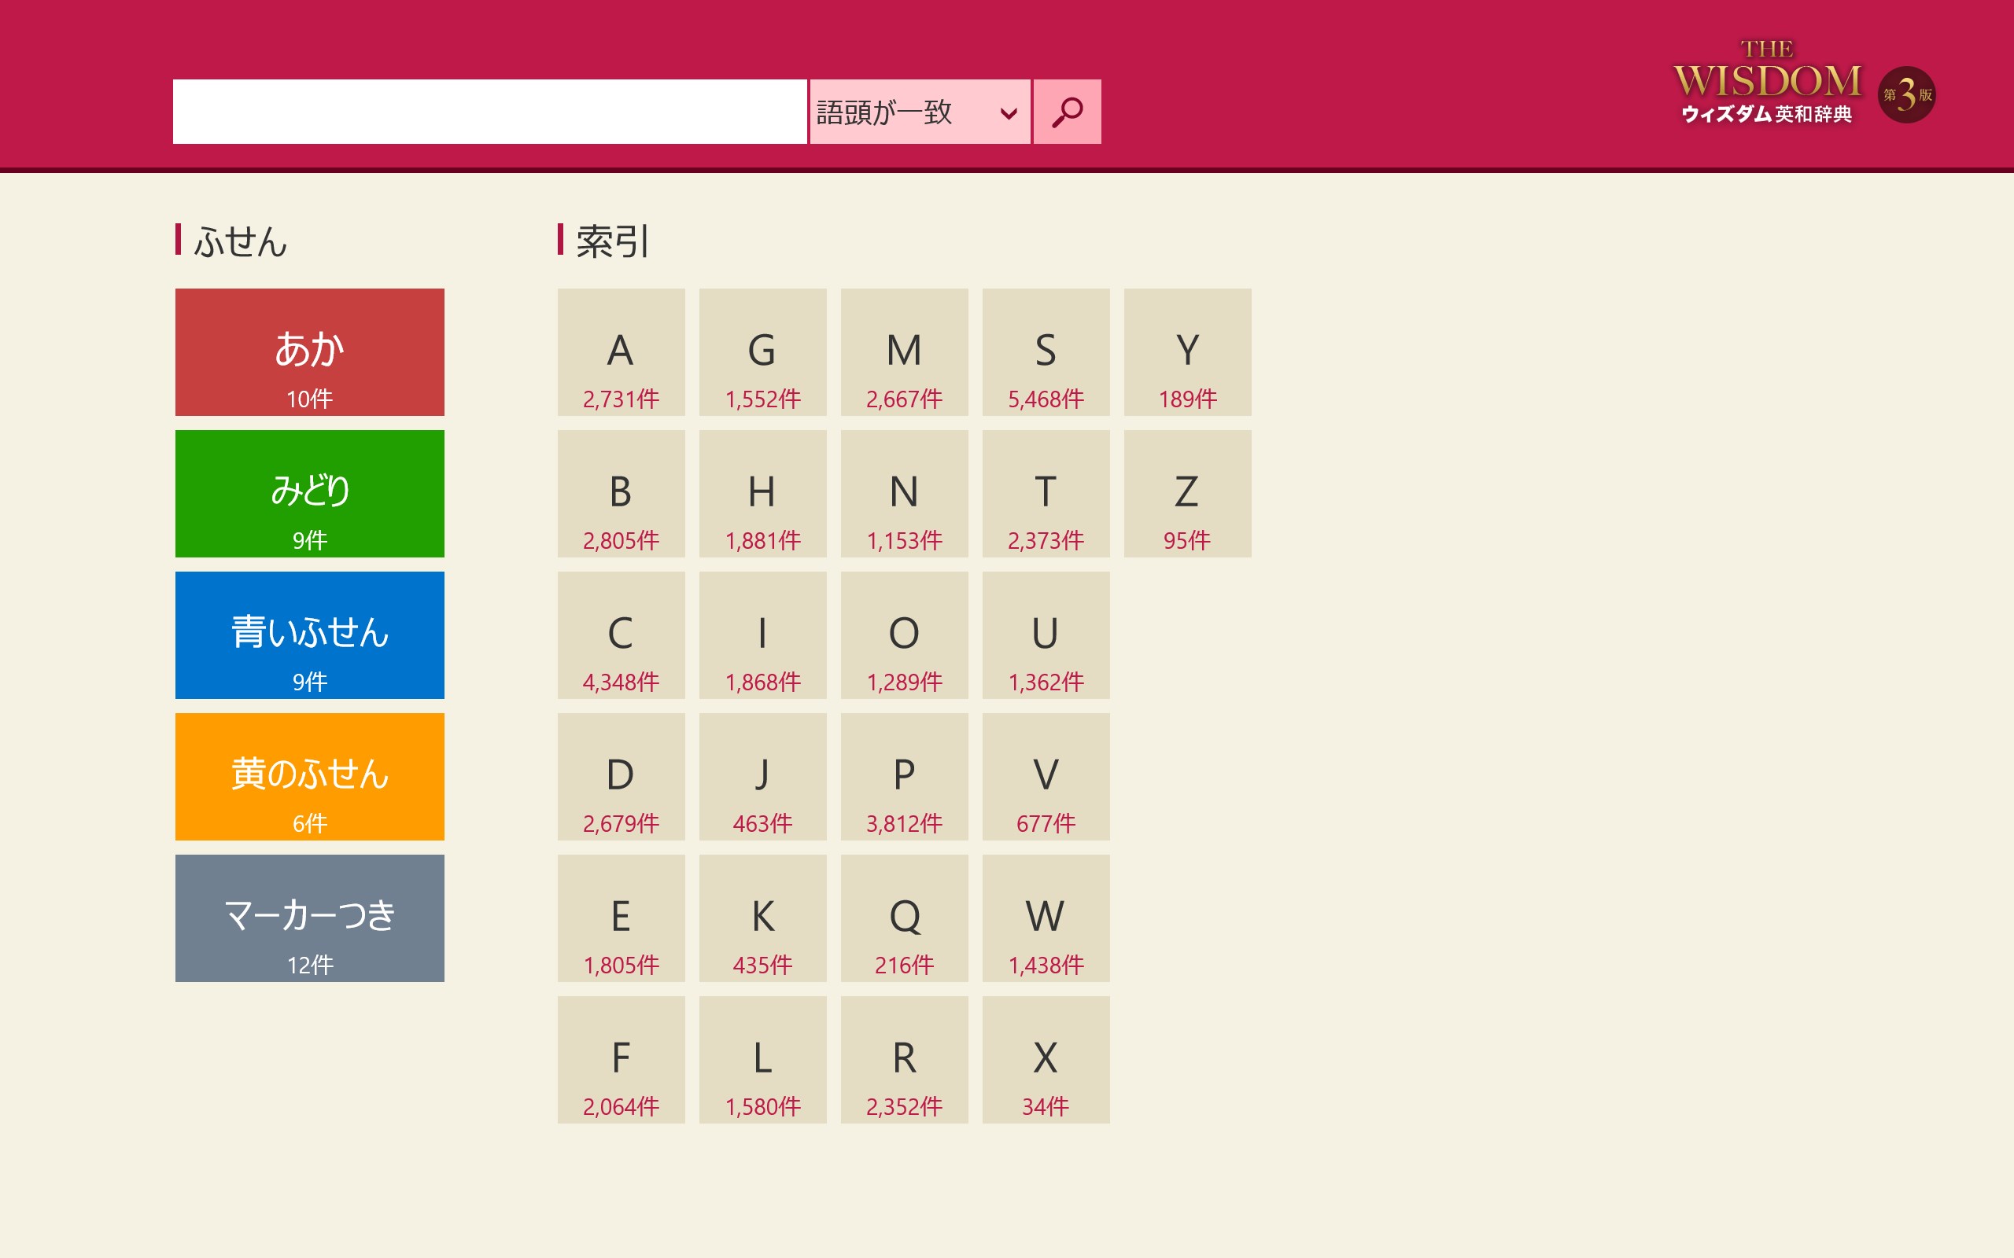Select index letter Q tile

904,918
